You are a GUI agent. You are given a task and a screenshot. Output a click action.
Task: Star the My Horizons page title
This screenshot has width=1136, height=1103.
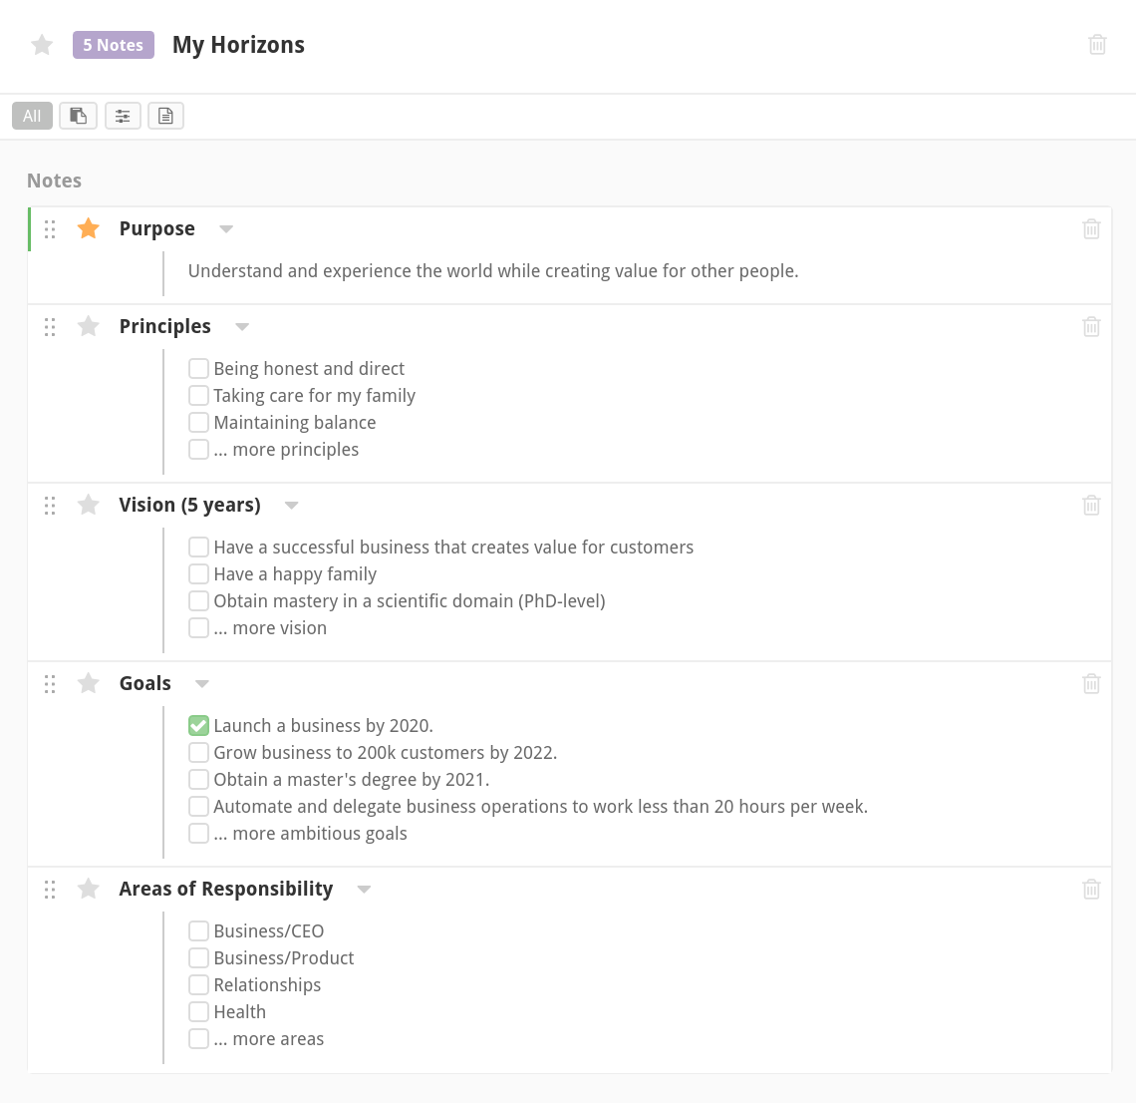click(42, 45)
